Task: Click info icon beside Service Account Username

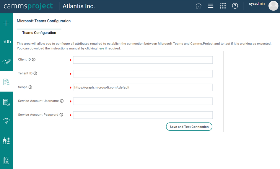Action: (x=62, y=101)
